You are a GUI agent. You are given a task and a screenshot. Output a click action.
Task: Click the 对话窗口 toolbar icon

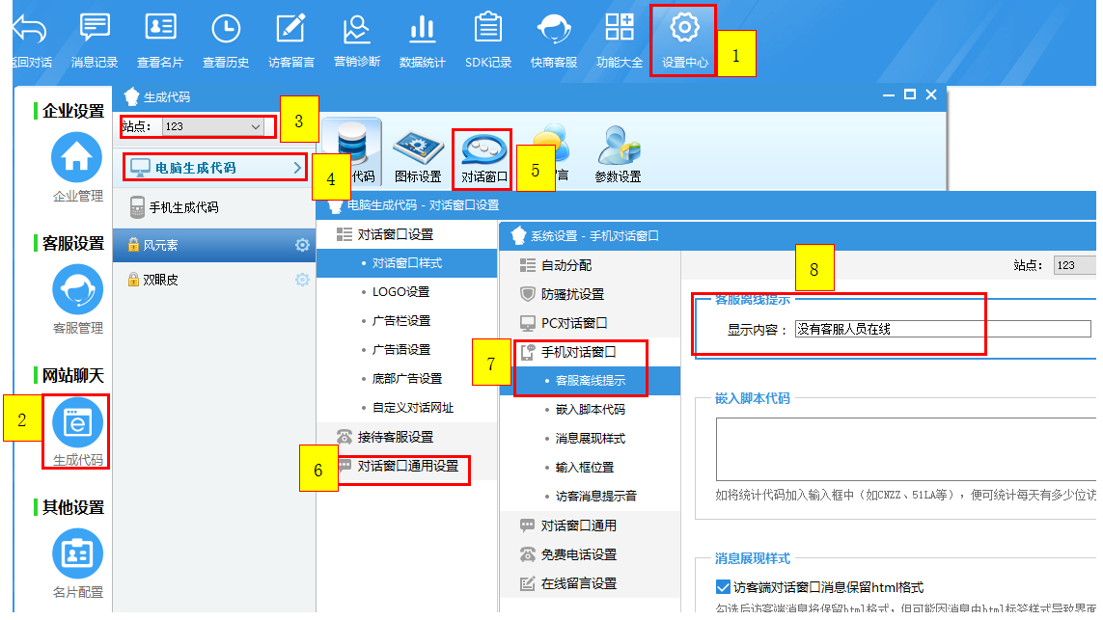pyautogui.click(x=485, y=152)
